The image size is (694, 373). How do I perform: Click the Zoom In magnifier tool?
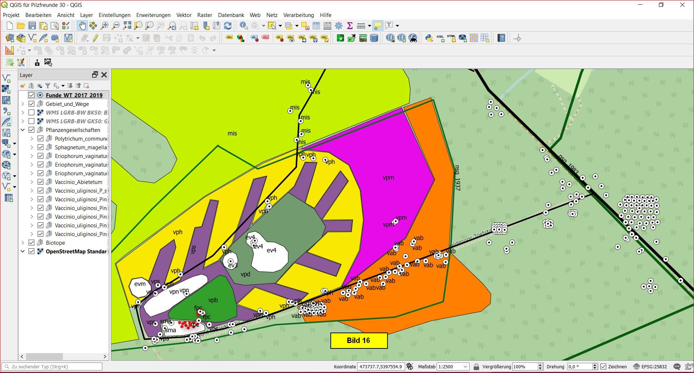point(104,26)
